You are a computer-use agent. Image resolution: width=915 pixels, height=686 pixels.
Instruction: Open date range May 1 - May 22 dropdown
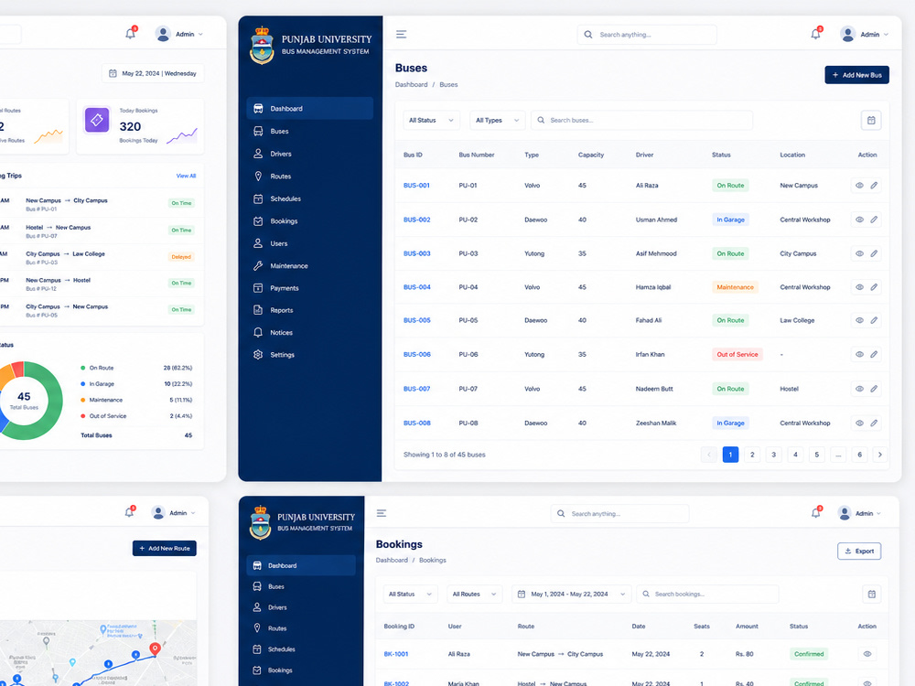(x=571, y=595)
